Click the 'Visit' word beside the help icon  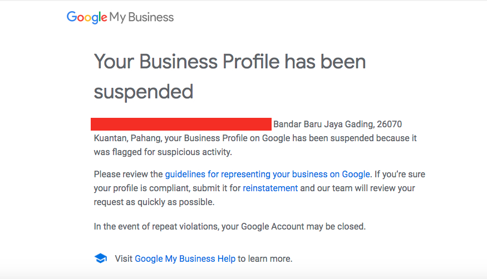[124, 258]
